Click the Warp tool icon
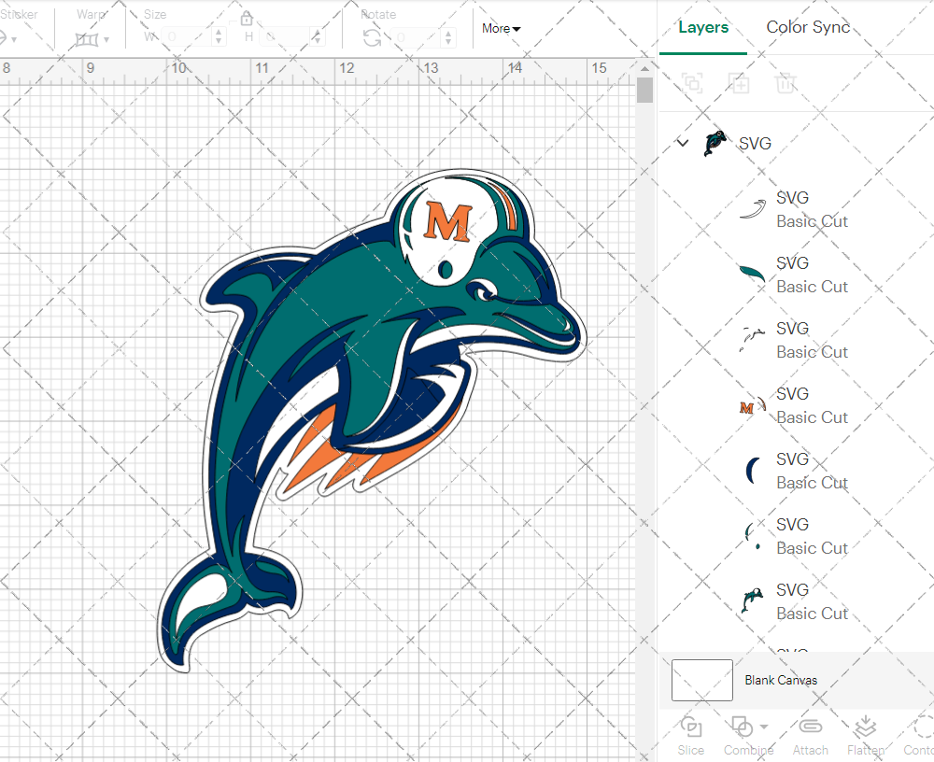This screenshot has height=762, width=934. coord(86,40)
